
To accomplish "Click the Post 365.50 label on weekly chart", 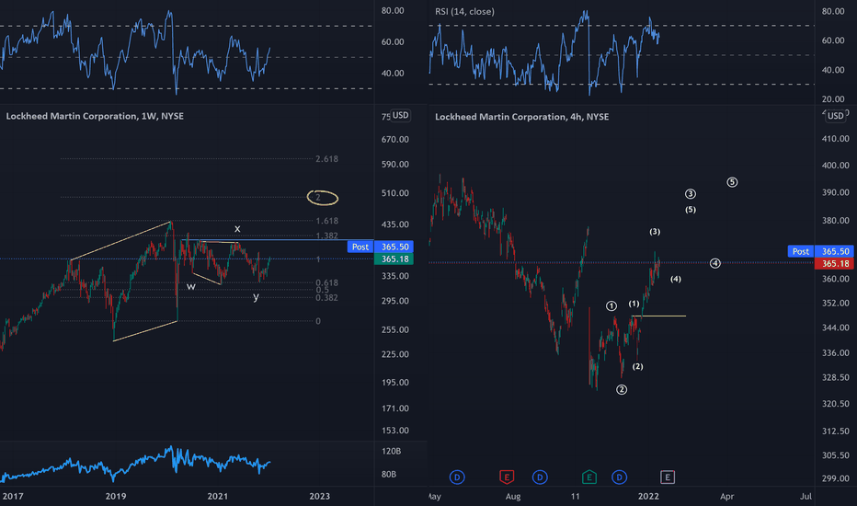I will [381, 247].
